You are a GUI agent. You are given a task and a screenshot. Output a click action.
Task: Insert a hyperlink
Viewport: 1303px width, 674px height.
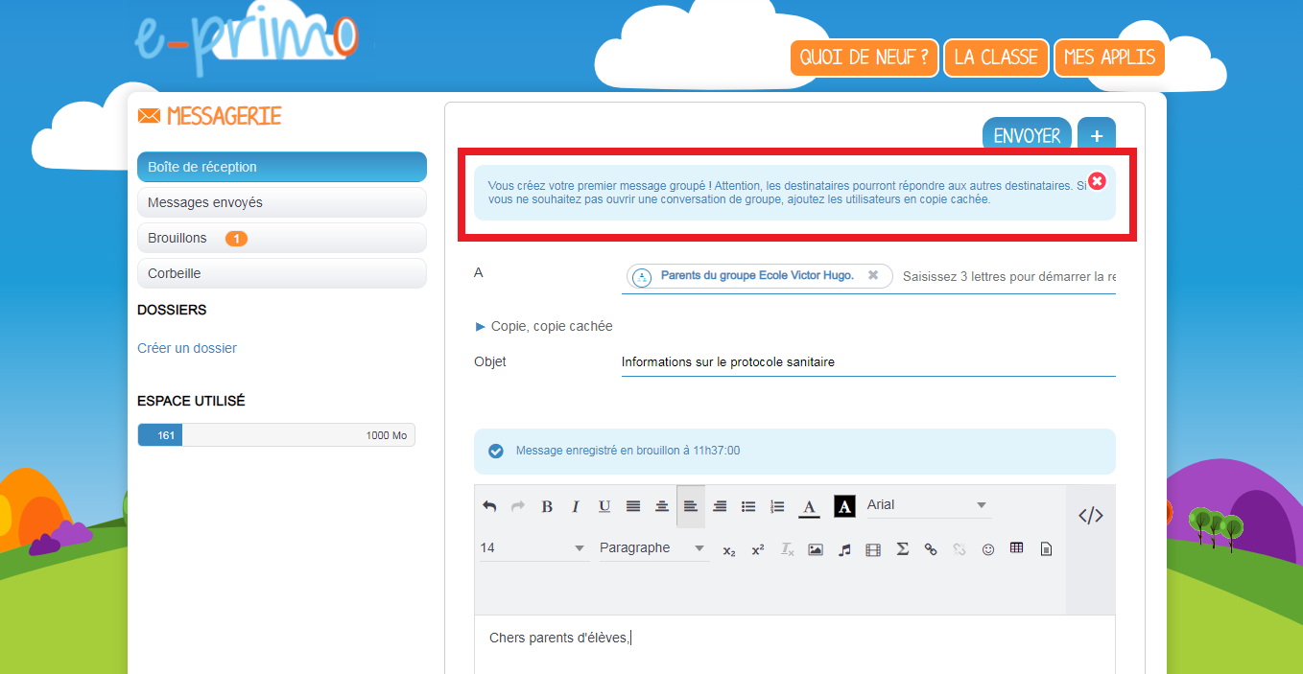931,550
